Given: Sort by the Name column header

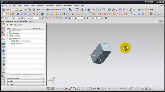Looking at the screenshot, I should click(19, 28).
